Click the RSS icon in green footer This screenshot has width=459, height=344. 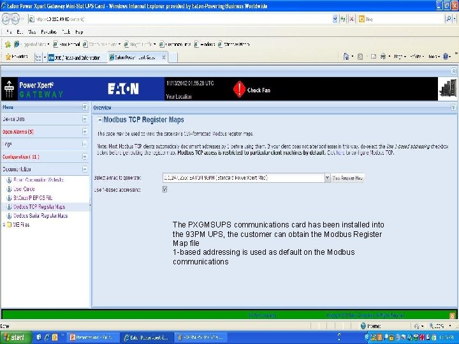tap(452, 315)
